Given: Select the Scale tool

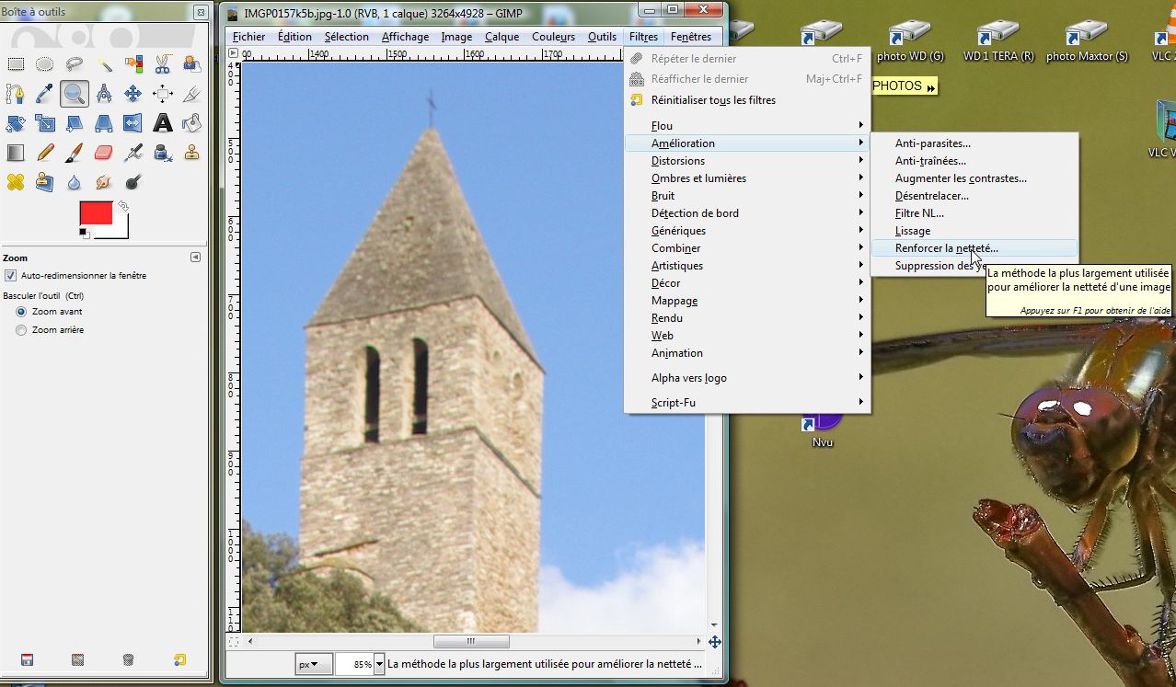Looking at the screenshot, I should 45,122.
